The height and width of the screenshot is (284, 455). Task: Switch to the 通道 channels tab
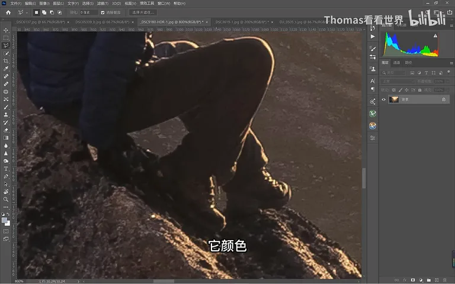pyautogui.click(x=396, y=63)
